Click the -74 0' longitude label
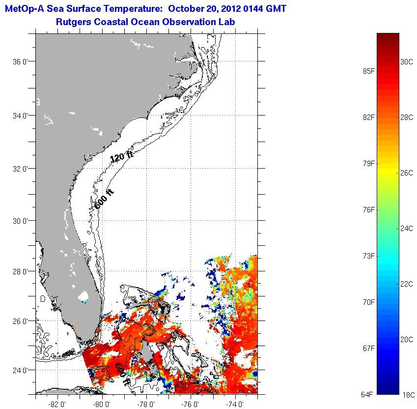Viewport: 417px width, 409px height. 235,405
